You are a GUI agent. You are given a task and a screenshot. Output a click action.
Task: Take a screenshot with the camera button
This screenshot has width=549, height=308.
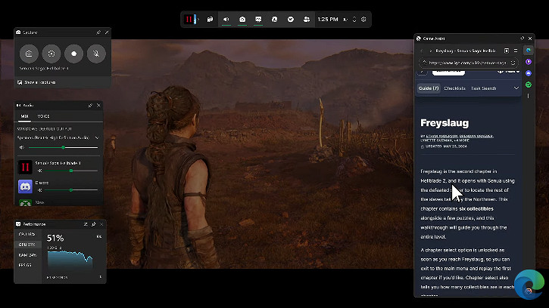click(x=29, y=54)
